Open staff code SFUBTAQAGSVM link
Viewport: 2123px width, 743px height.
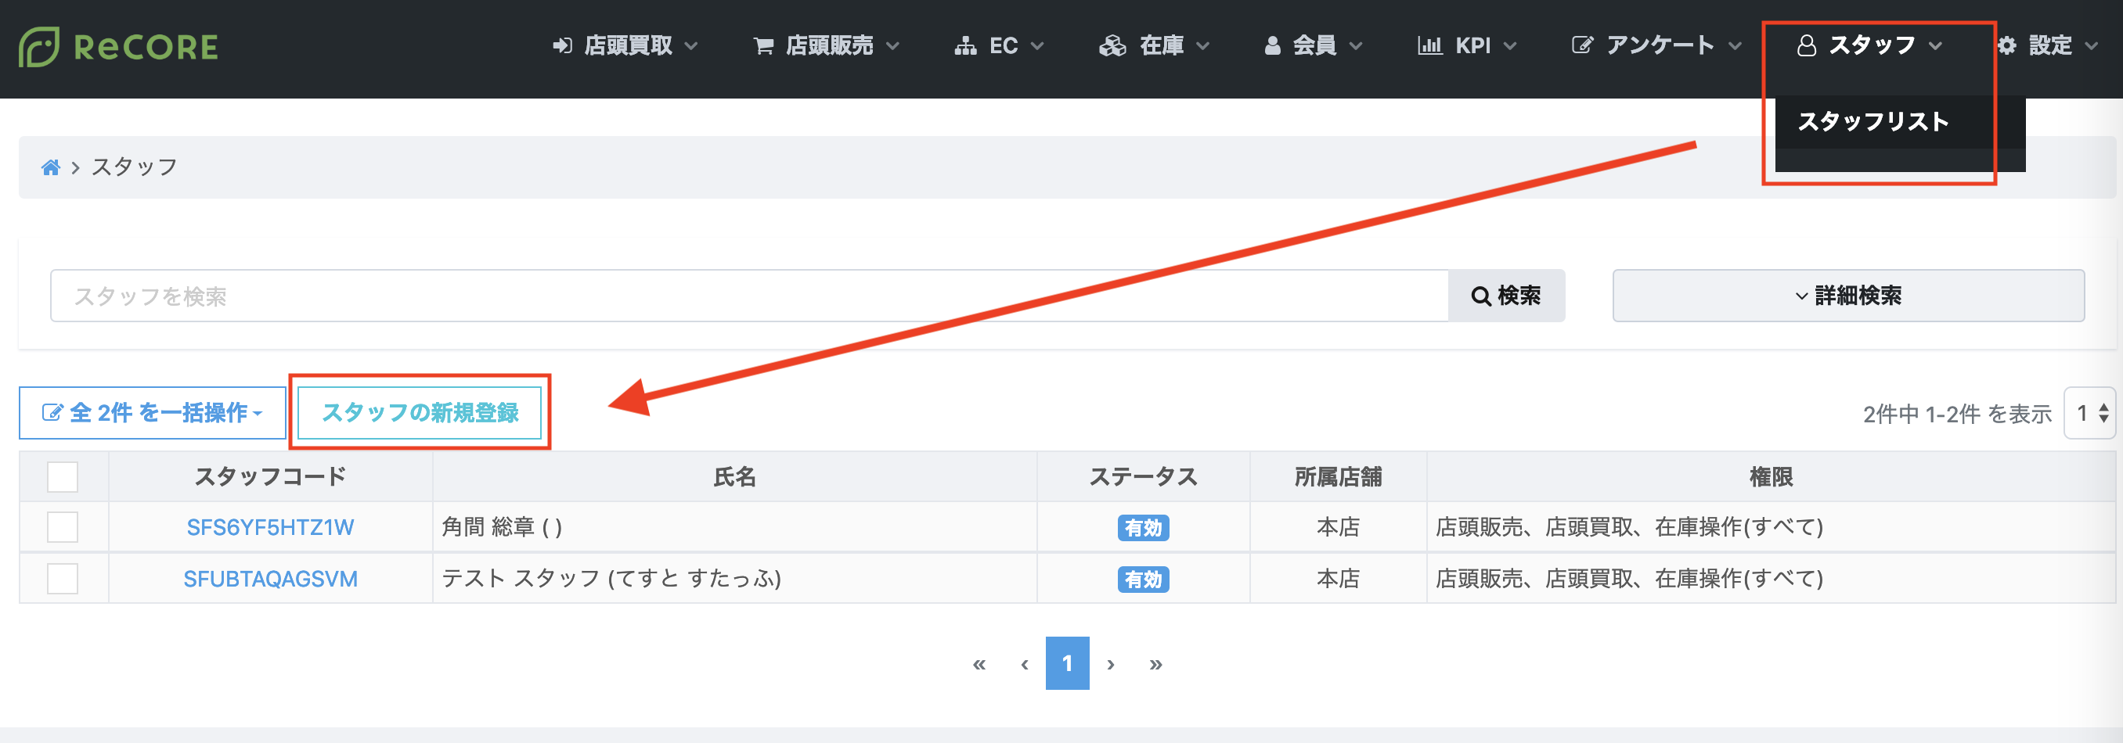point(270,580)
